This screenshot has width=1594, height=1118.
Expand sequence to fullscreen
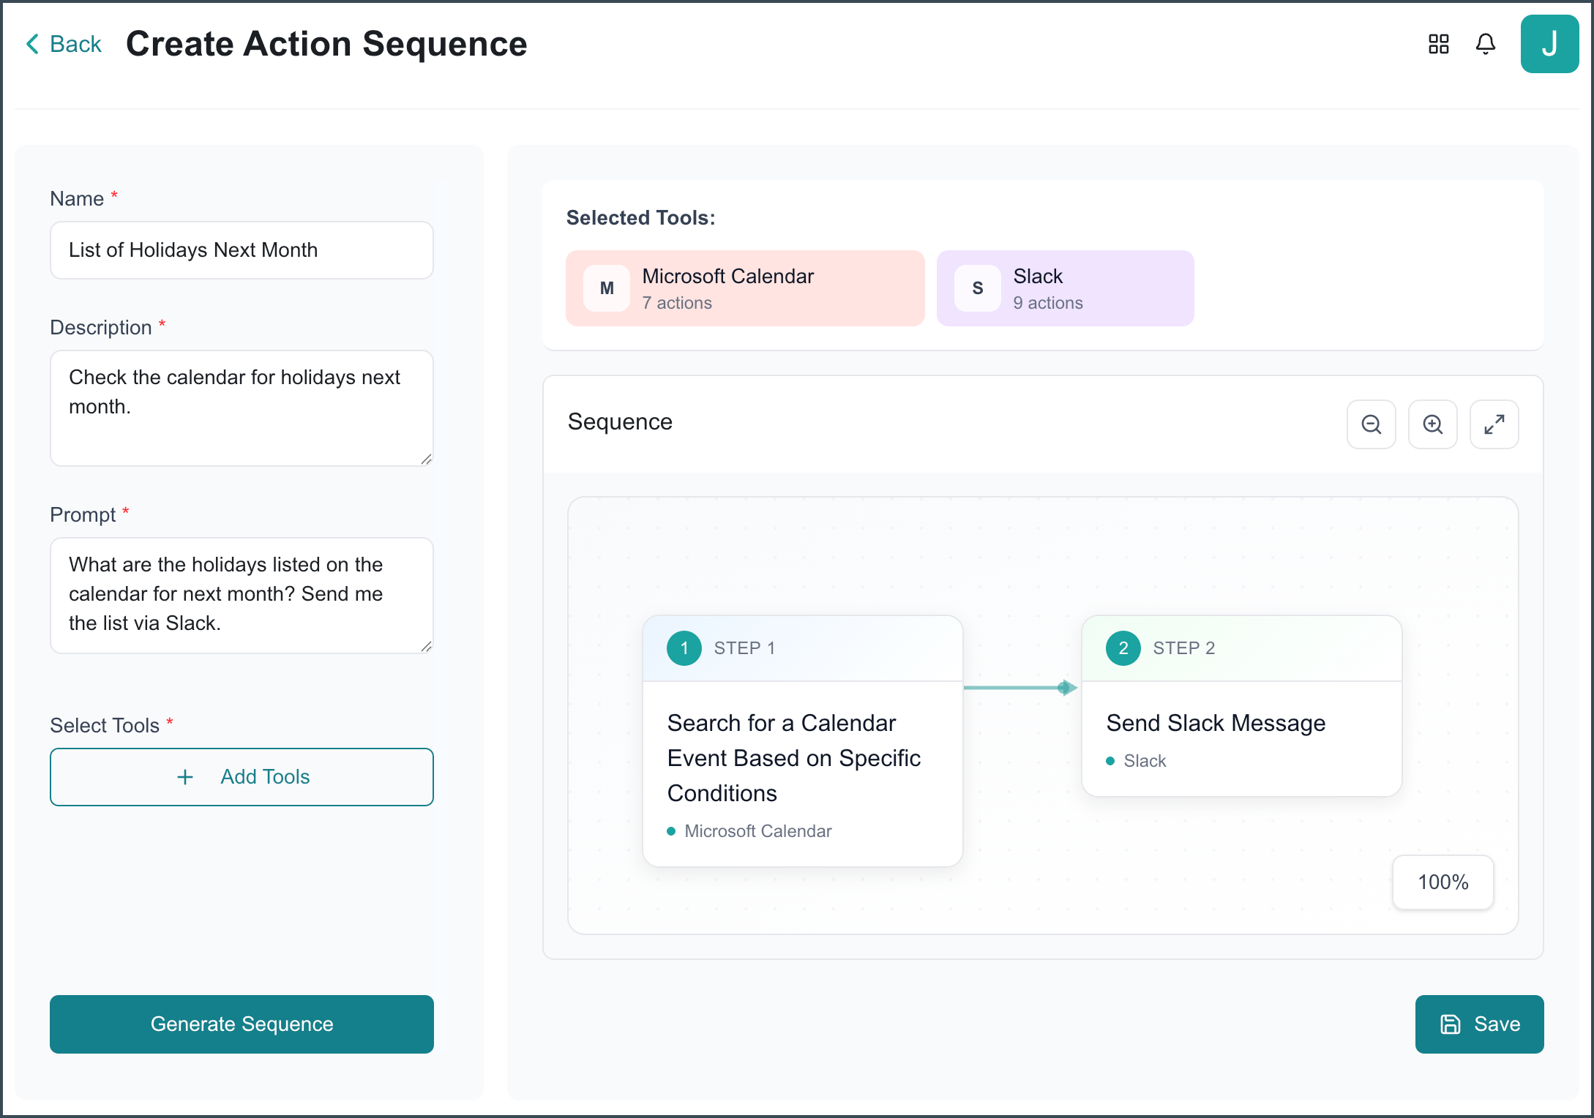click(1494, 424)
